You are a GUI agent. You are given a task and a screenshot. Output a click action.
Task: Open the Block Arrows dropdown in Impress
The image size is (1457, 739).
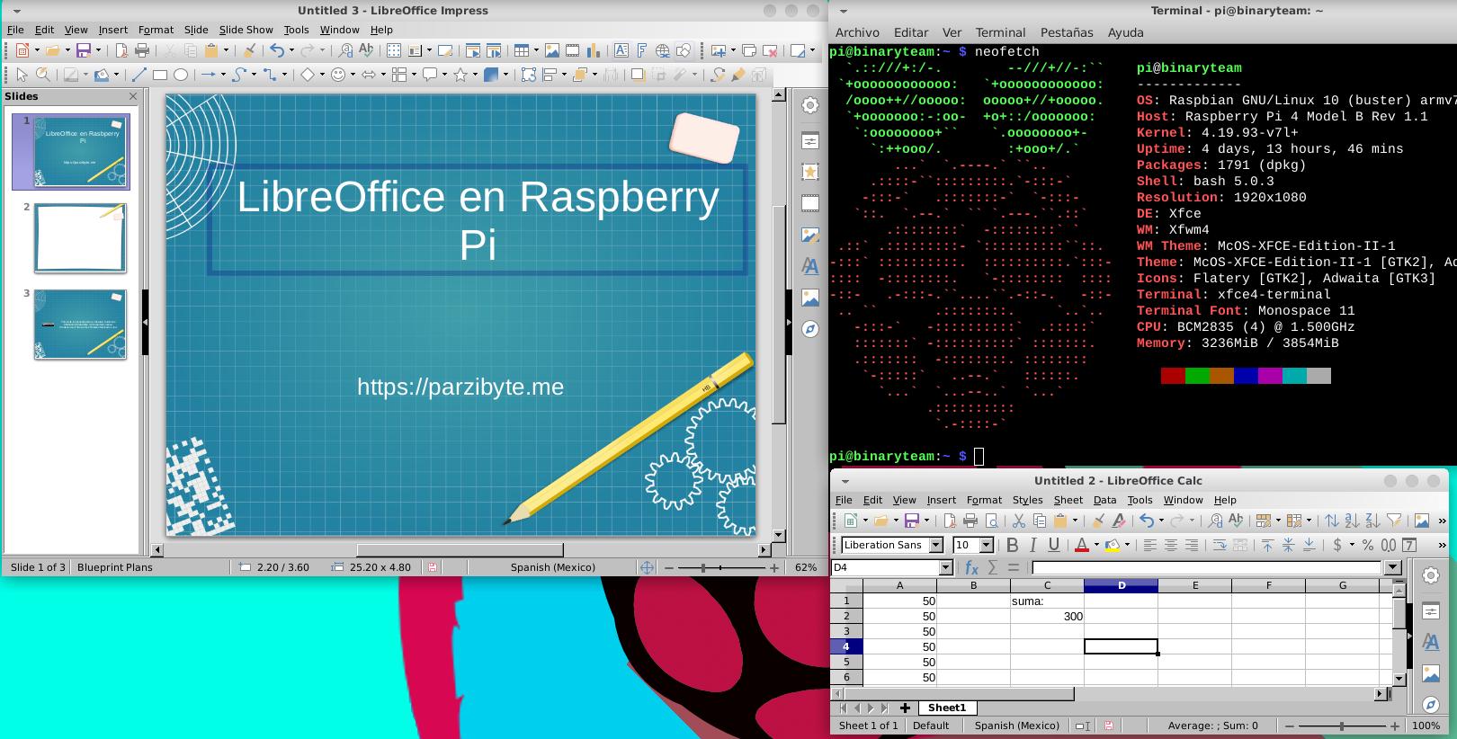coord(383,75)
